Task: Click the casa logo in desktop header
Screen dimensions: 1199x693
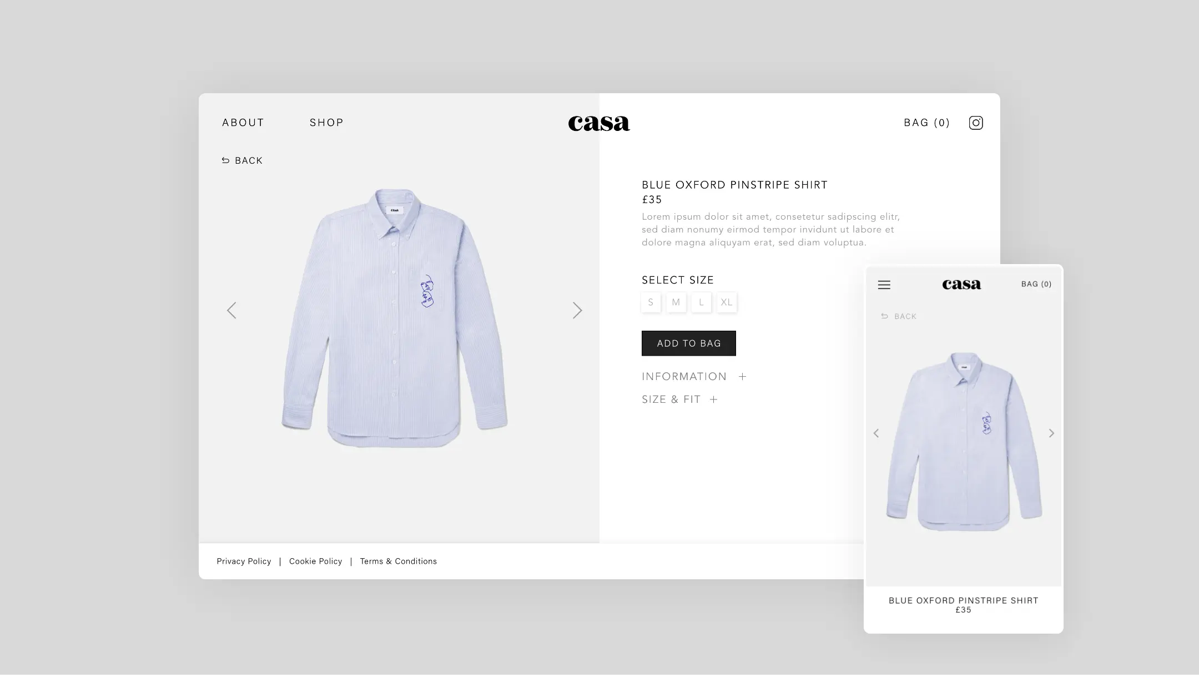Action: [x=599, y=123]
